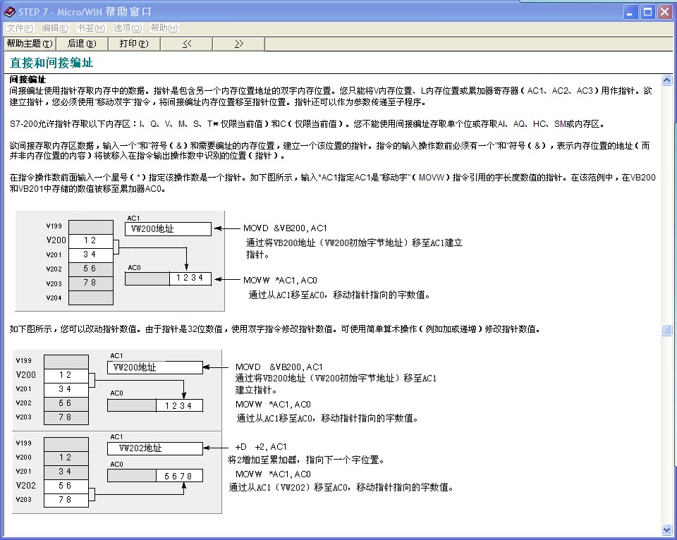Minimize the help window
This screenshot has width=677, height=540.
click(631, 12)
